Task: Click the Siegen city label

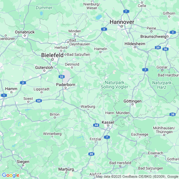Action: [23, 162]
